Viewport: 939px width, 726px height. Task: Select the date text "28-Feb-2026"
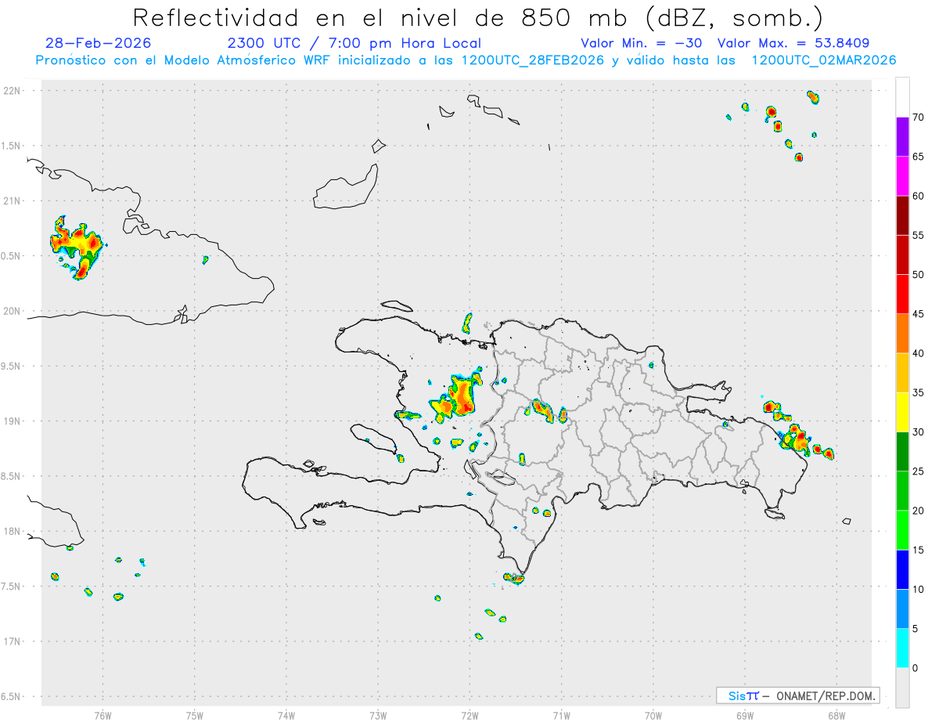click(99, 43)
